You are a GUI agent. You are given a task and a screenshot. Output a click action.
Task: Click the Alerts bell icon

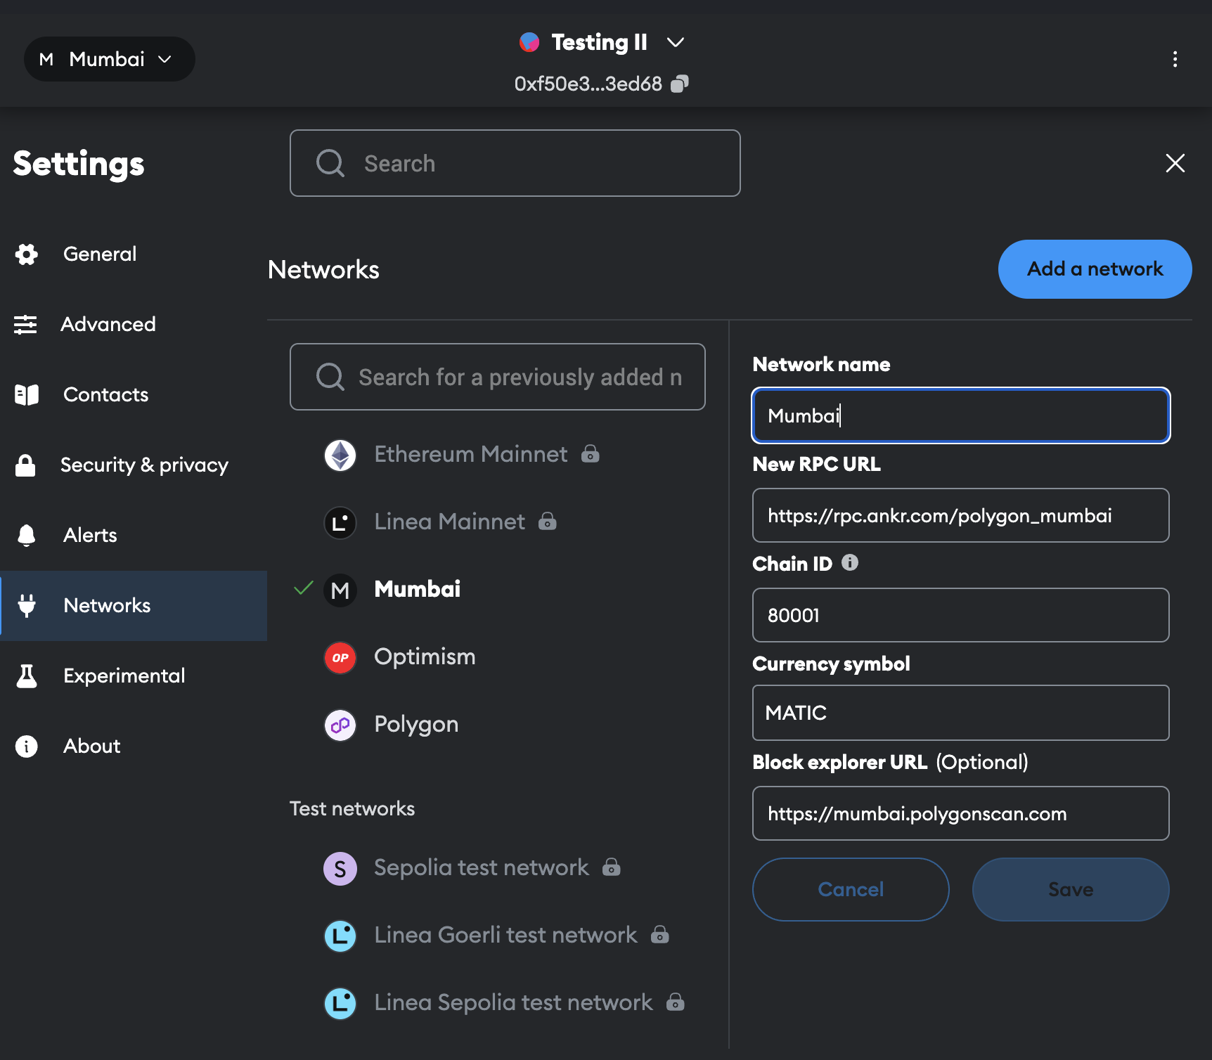point(26,535)
